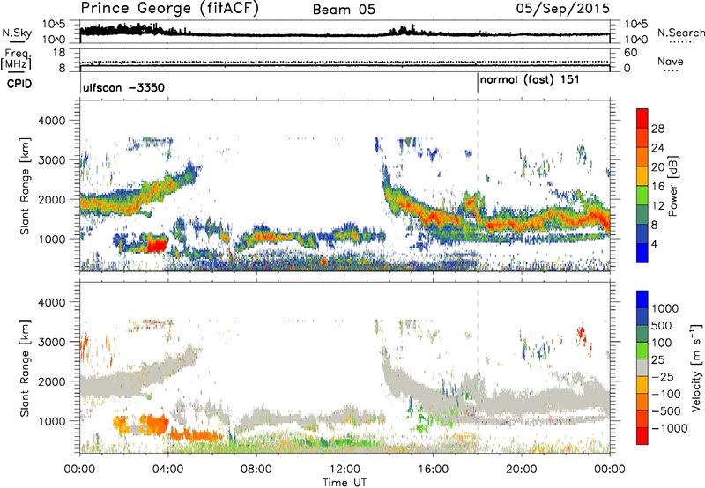The height and width of the screenshot is (488, 705).
Task: Click the '18' frequency axis tick
Action: [59, 53]
